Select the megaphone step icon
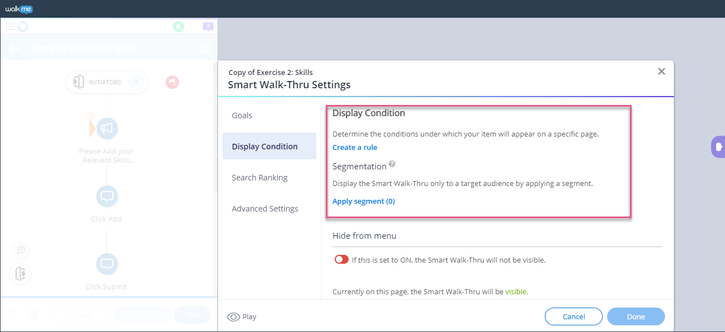725x332 pixels. pos(107,129)
